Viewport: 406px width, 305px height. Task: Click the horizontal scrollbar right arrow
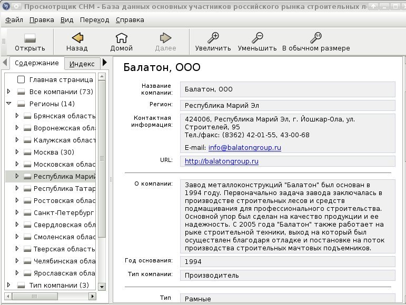[92, 296]
